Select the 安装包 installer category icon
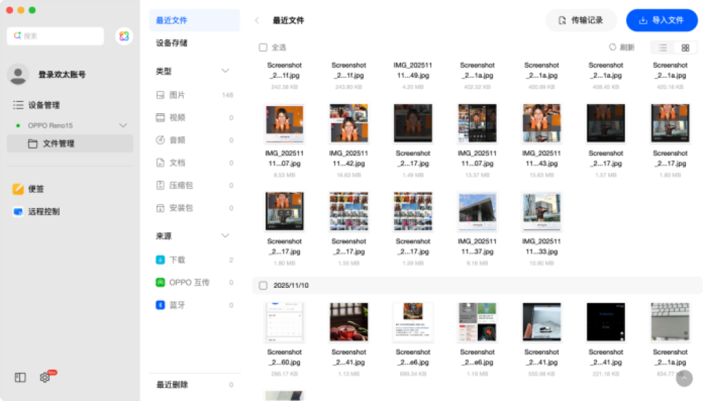The image size is (707, 401). [160, 208]
